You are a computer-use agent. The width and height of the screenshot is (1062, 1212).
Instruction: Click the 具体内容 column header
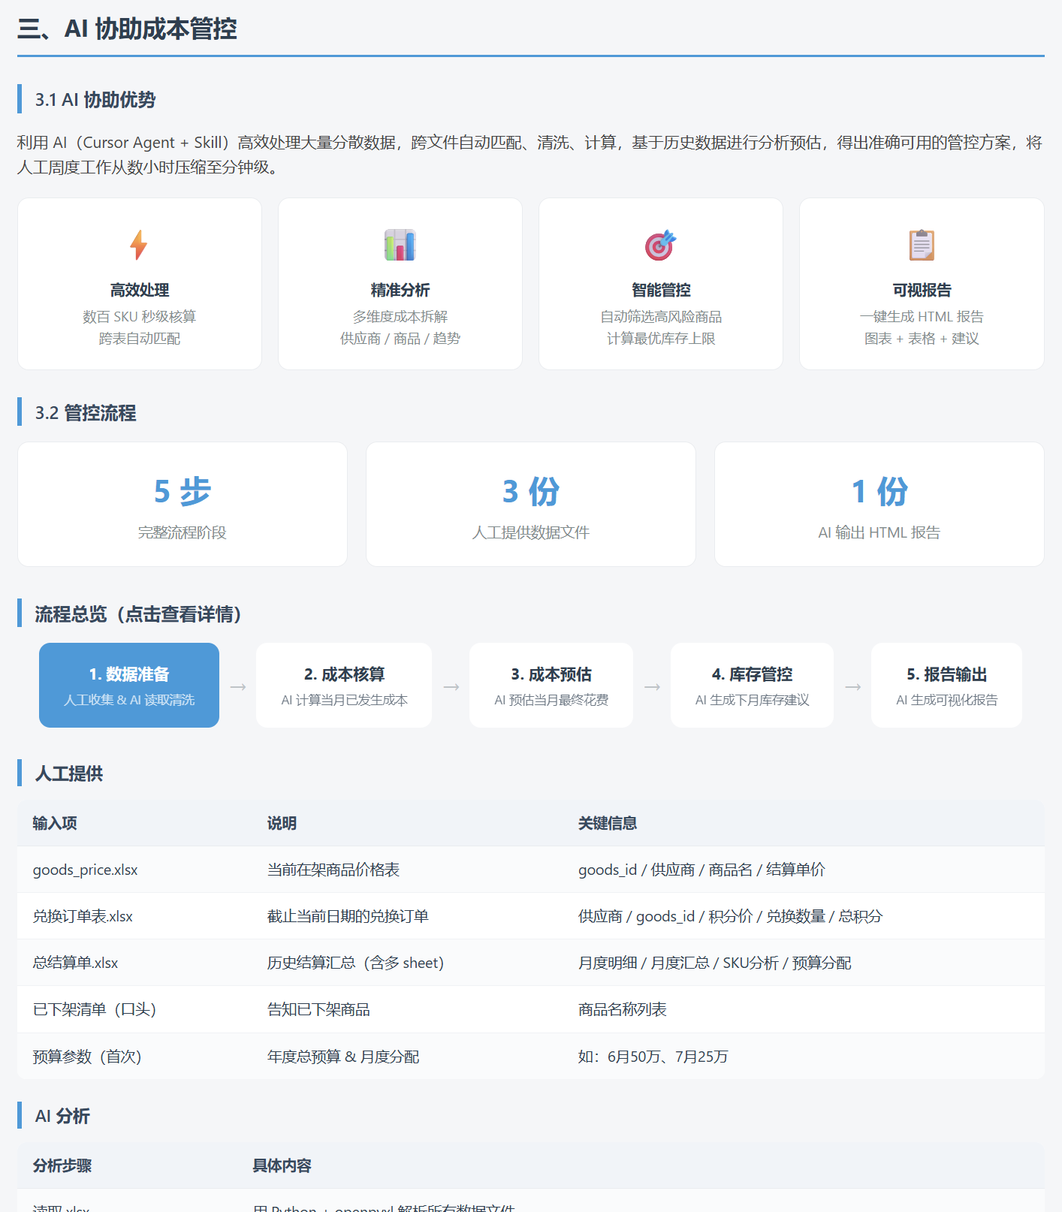(x=282, y=1165)
